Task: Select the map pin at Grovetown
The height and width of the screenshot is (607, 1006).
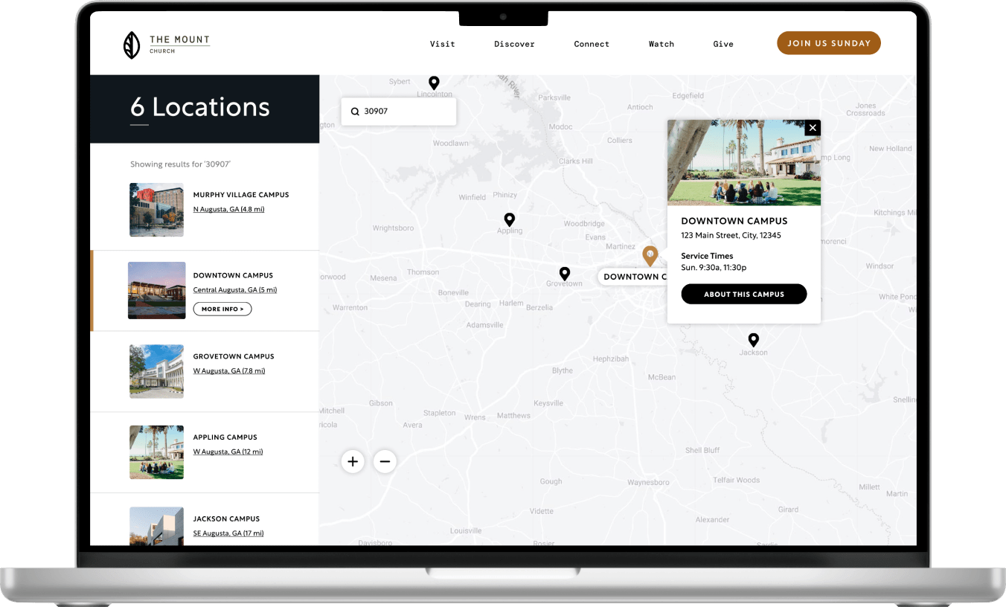Action: click(x=565, y=273)
